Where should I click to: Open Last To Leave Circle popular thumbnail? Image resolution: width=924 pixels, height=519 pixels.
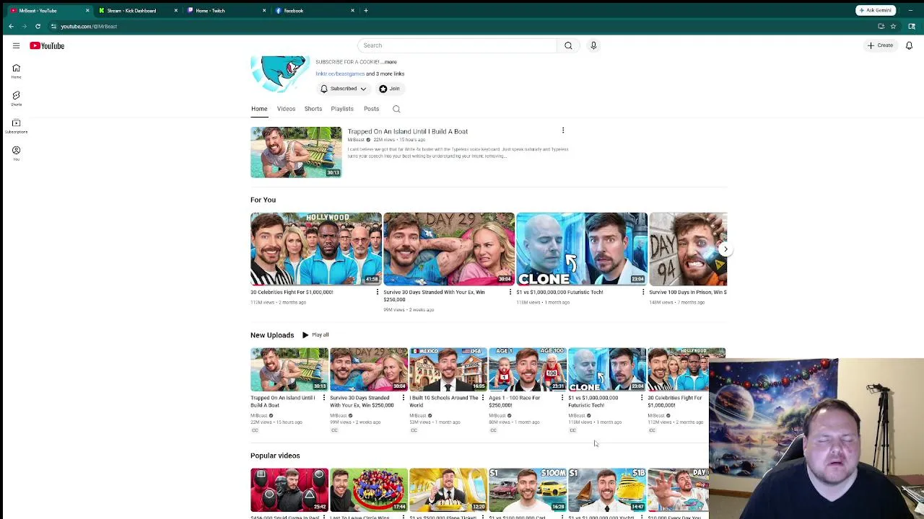coord(369,489)
